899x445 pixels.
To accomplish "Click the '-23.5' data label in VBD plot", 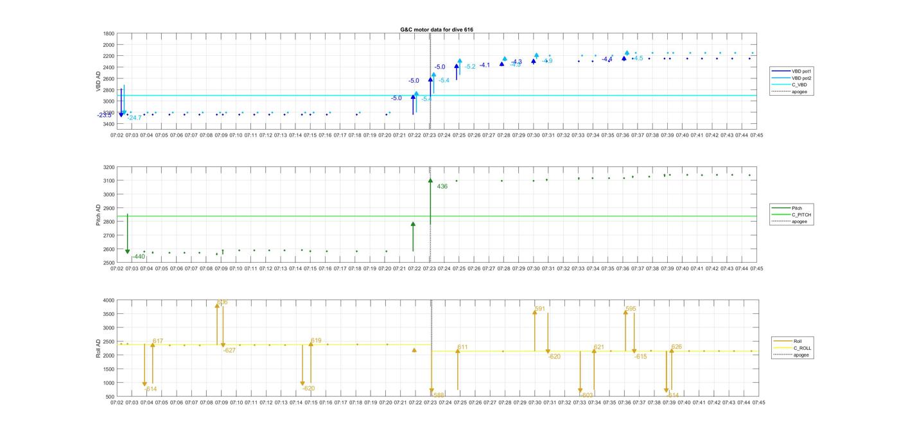I will tap(105, 115).
